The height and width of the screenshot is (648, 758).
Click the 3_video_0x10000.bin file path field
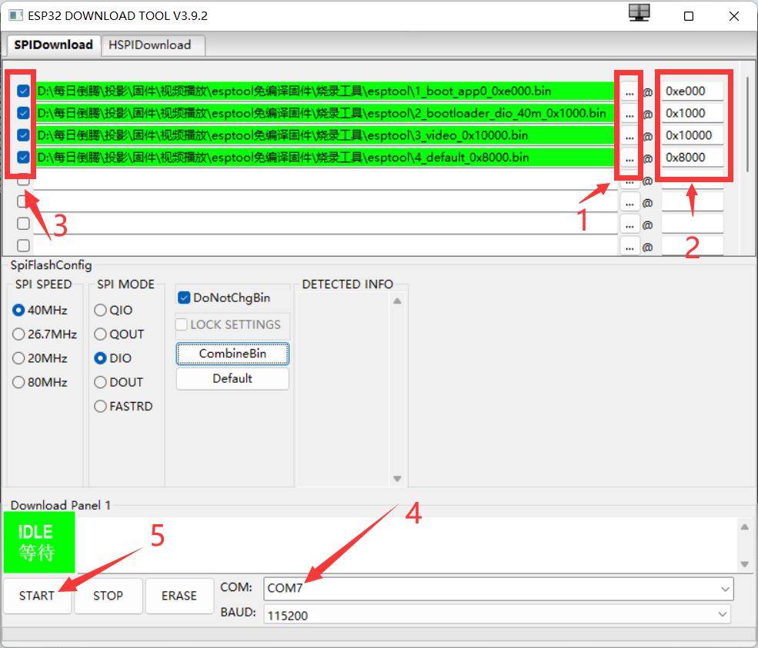[325, 135]
